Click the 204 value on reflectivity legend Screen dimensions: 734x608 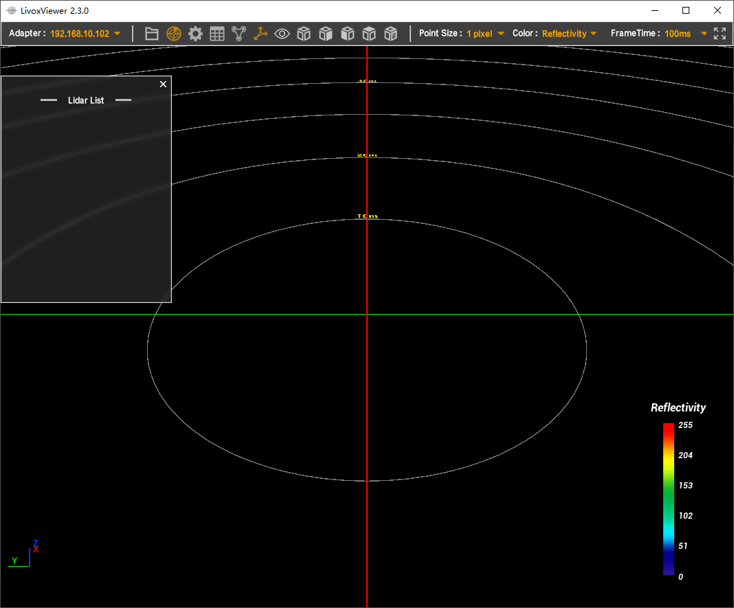tap(685, 455)
